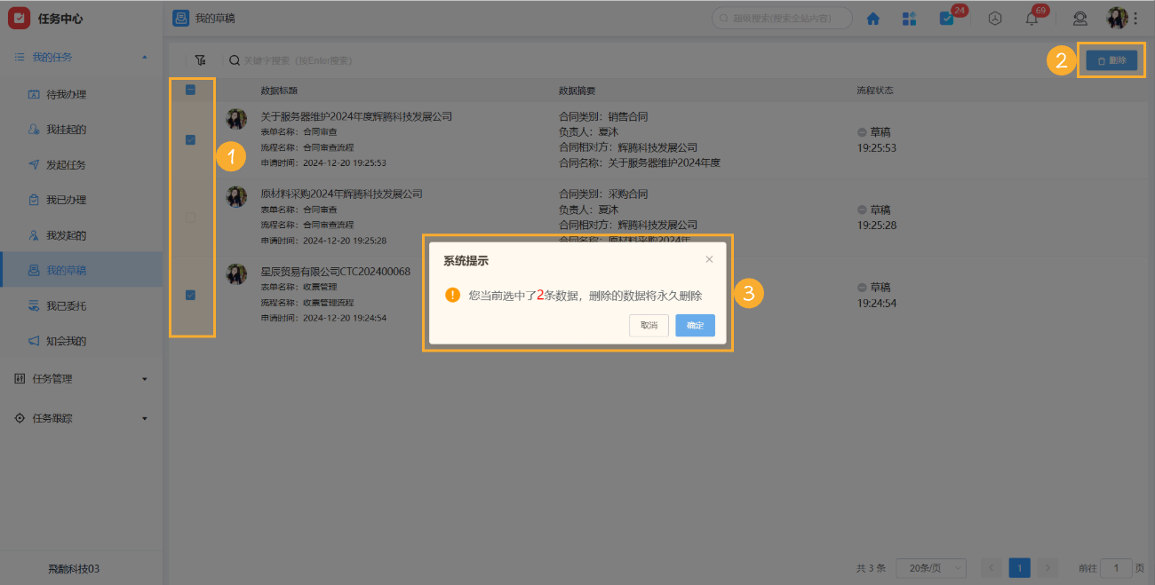Uncheck the 关于服务器维护2024年度 row checkbox

[x=190, y=139]
